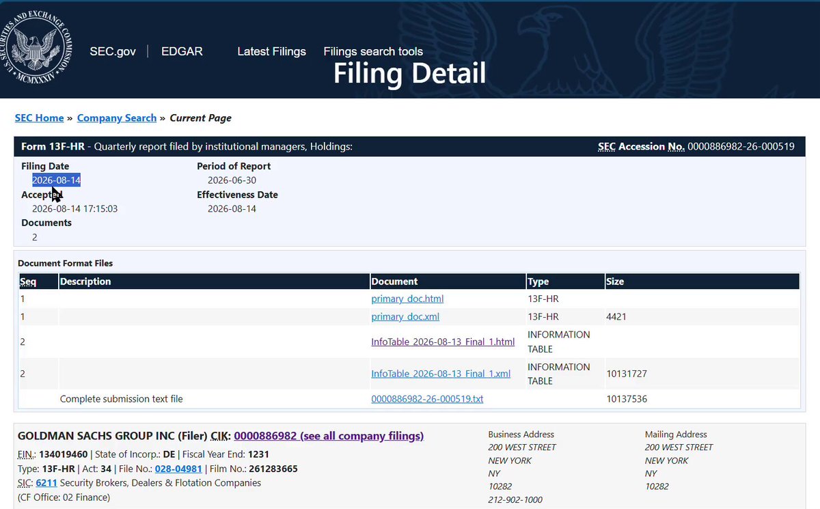Click Business Address phone 212-902-1000
Viewport: 820px width, 509px height.
pos(515,500)
